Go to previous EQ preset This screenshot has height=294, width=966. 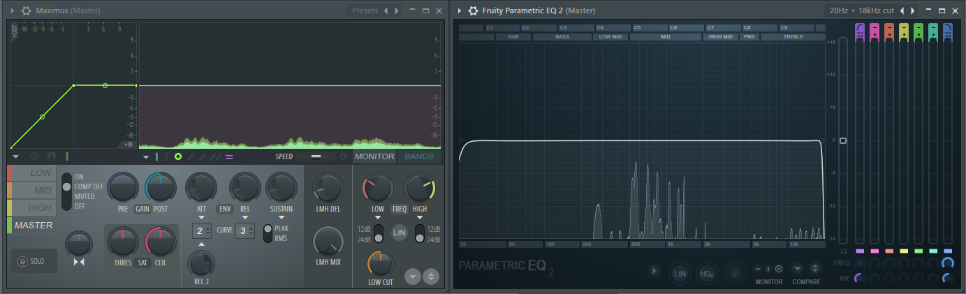902,10
